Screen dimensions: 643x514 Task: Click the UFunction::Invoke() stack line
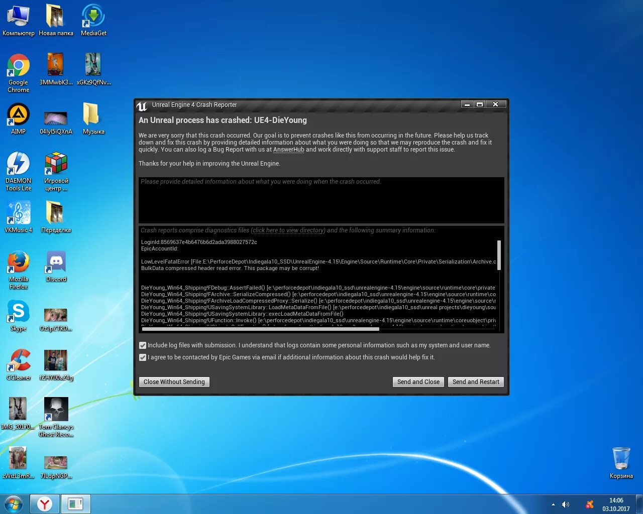pos(318,320)
